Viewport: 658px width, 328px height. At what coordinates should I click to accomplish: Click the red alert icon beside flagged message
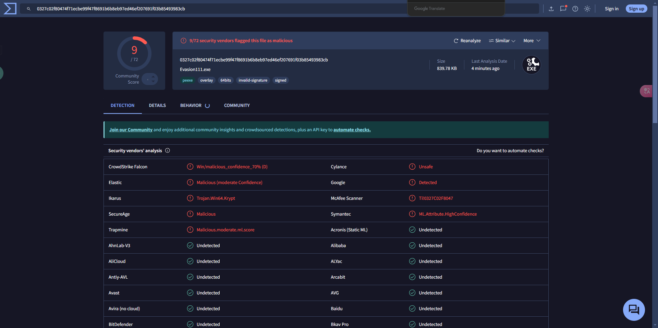(x=184, y=40)
